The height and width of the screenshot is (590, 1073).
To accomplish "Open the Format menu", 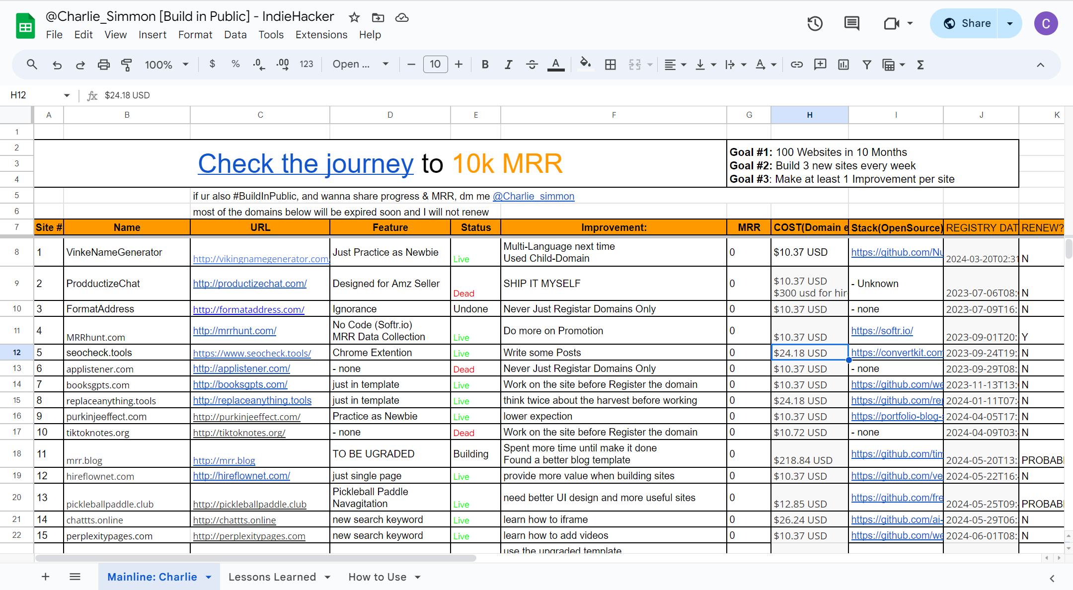I will click(195, 35).
